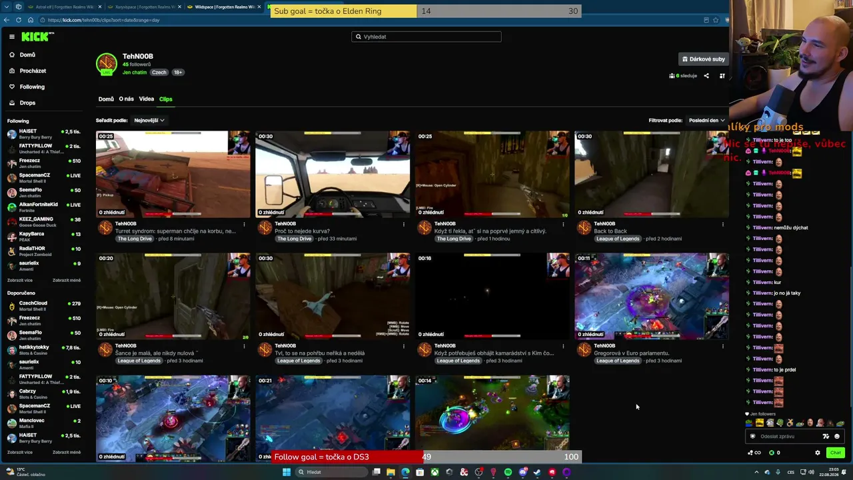
Task: Play the Back to Back clip thumbnail
Action: coord(652,174)
